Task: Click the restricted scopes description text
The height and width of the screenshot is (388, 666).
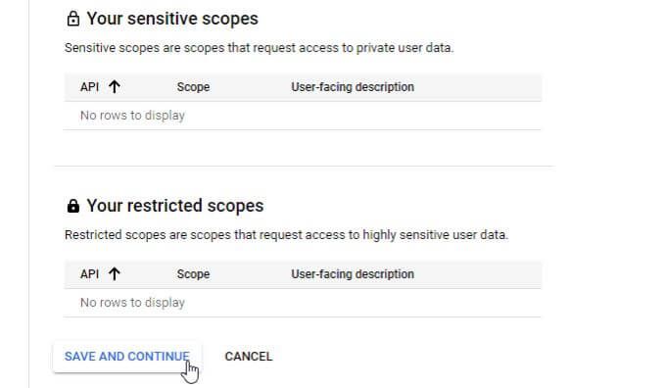Action: [x=286, y=234]
